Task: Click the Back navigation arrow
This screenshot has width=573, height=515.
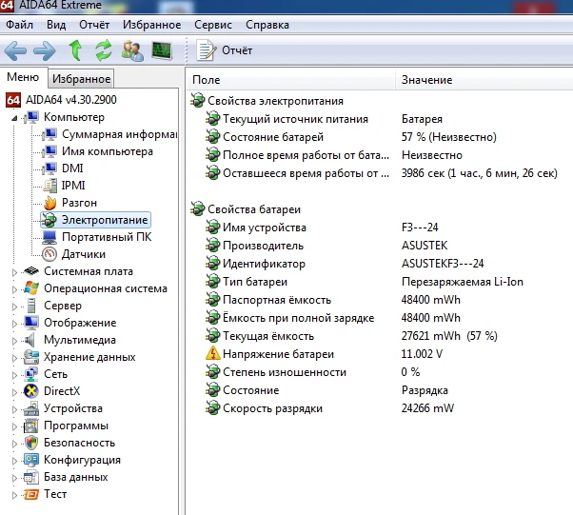Action: pos(15,50)
